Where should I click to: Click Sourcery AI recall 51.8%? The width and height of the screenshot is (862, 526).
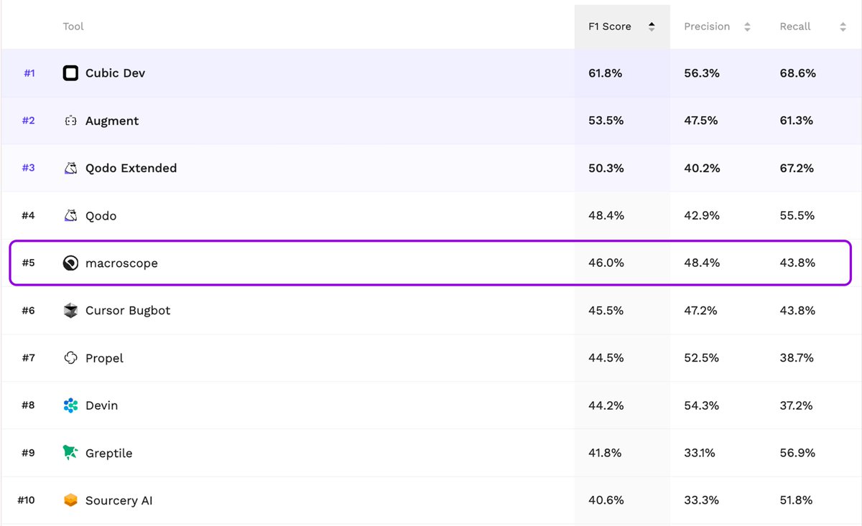coord(797,500)
